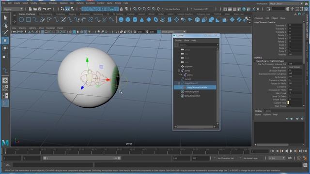Open the viewport gamma color-space dropdown
Viewport: 310px width, 174px height.
coord(174,31)
